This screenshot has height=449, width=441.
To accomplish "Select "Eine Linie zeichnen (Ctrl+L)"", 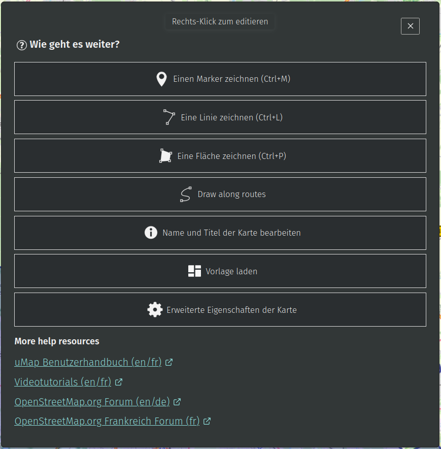I will 231,117.
